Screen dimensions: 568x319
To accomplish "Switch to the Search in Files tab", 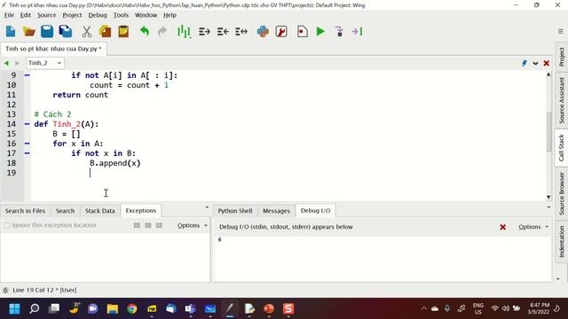I will pos(25,211).
